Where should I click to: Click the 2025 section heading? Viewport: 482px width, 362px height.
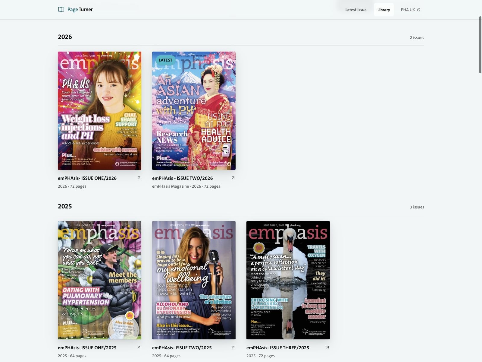65,206
